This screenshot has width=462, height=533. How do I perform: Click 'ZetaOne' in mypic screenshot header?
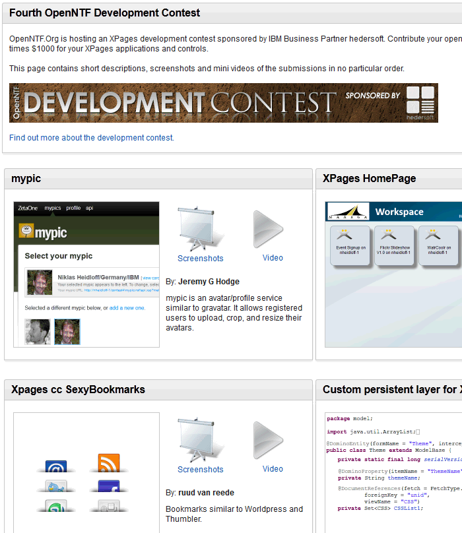(28, 208)
